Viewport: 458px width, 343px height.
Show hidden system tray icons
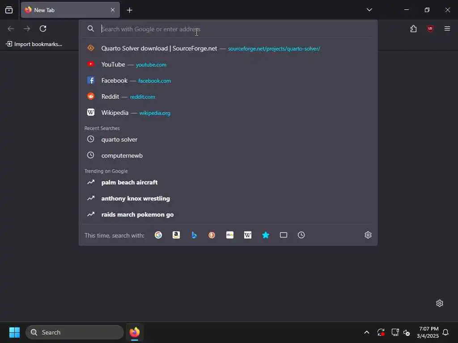[x=367, y=332]
